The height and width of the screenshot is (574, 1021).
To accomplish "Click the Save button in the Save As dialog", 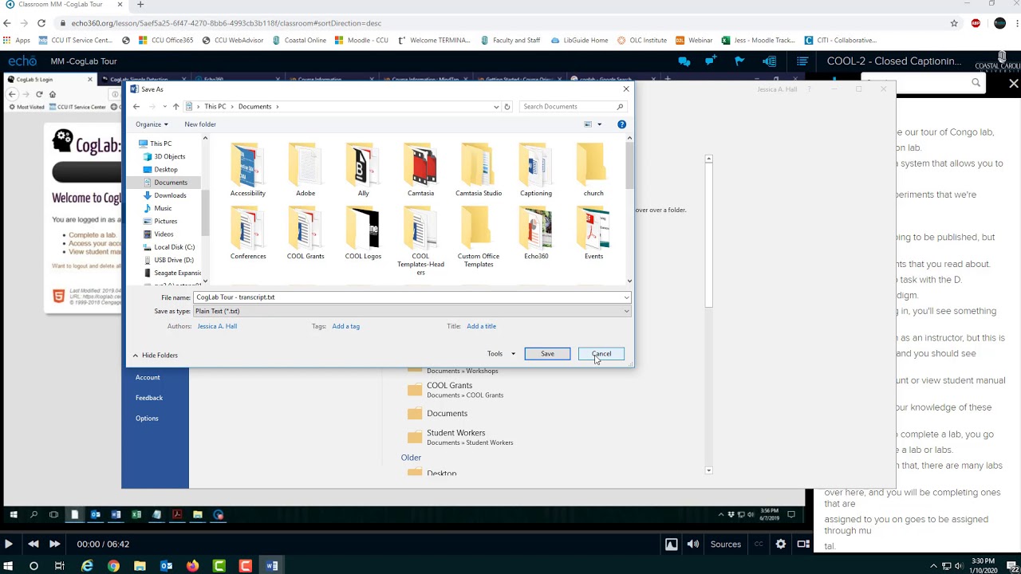I will [547, 354].
